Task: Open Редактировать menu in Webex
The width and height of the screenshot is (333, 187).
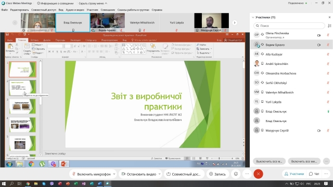Action: click(19, 10)
